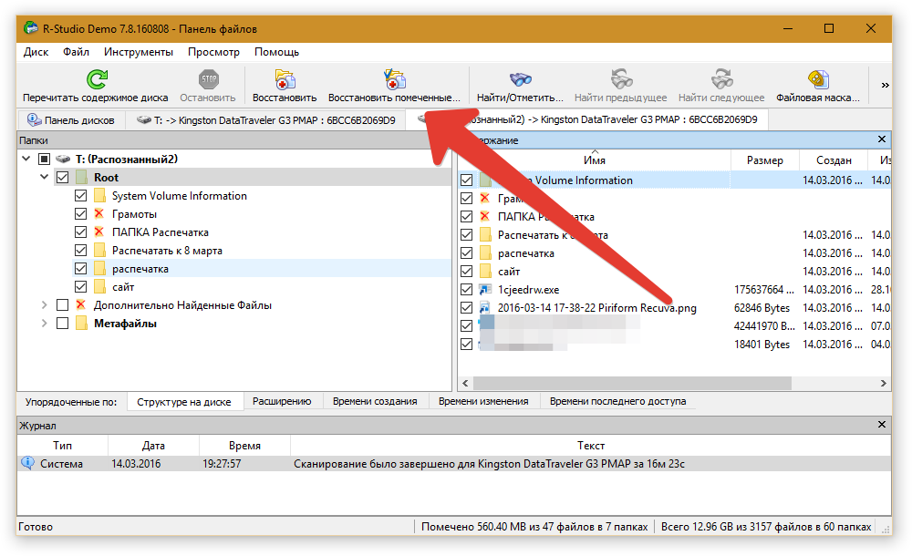Uncheck Распечатать к 8 марта tree checkbox
912x556 pixels.
point(81,250)
